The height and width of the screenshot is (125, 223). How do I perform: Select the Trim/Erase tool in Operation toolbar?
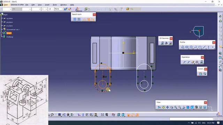[193, 62]
